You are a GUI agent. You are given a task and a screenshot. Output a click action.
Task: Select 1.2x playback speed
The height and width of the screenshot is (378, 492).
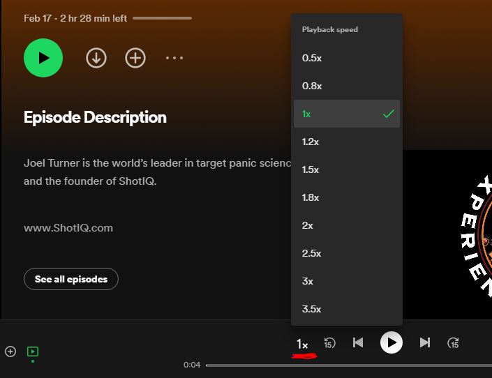[347, 142]
